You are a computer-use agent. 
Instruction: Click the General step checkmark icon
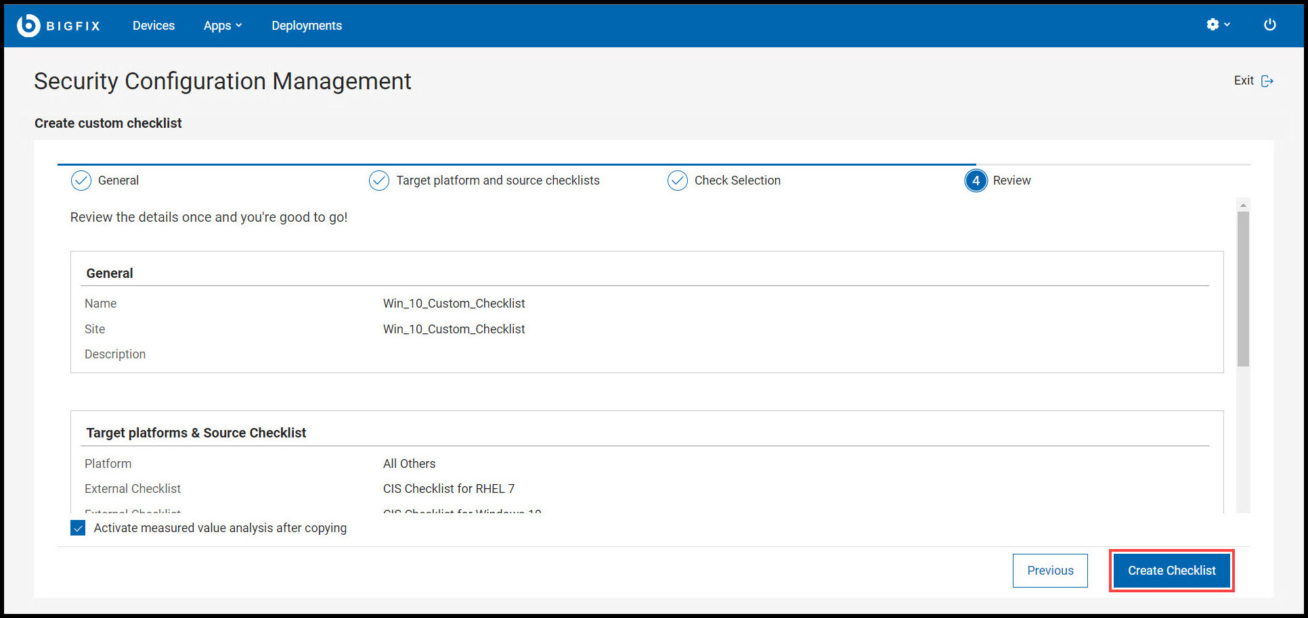(x=81, y=181)
